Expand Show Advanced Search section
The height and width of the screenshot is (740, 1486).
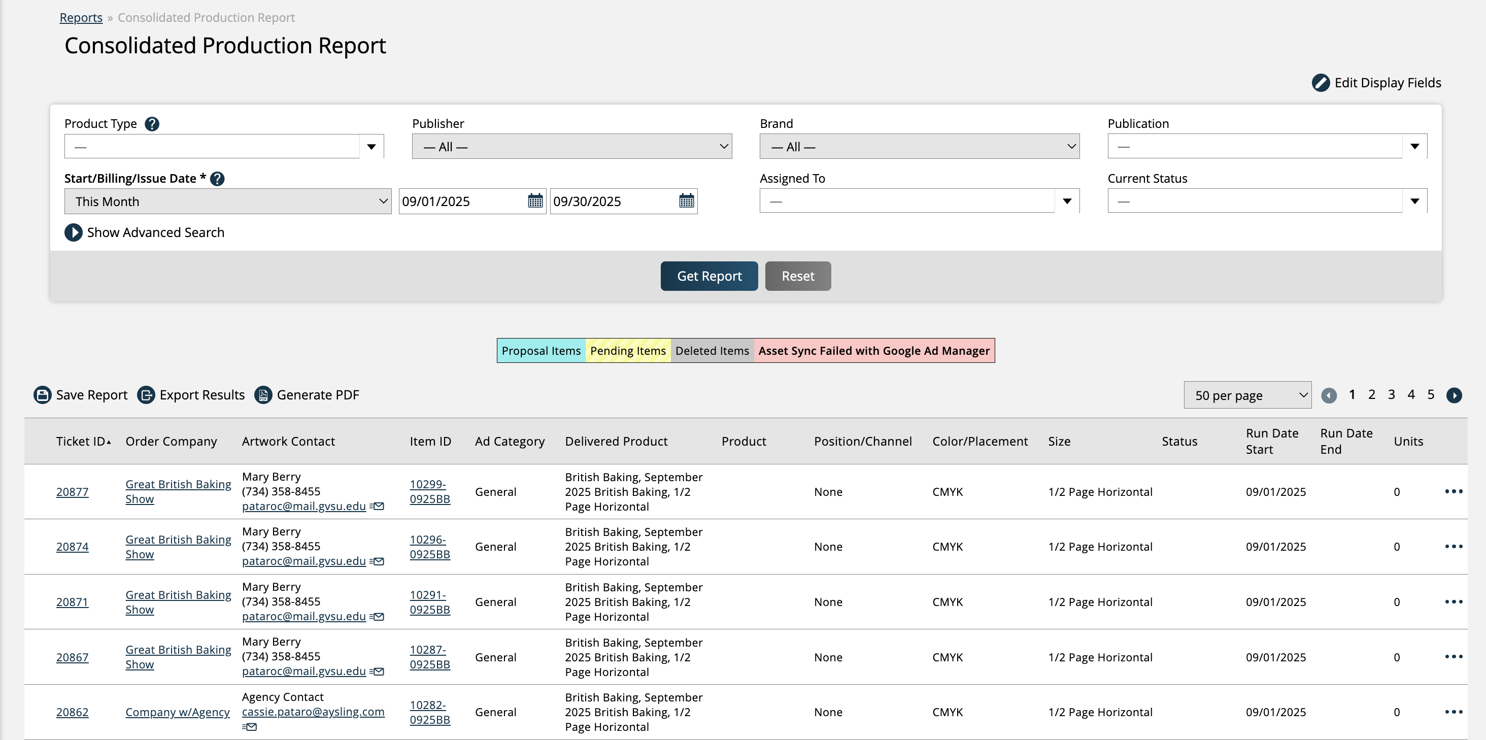pos(73,232)
